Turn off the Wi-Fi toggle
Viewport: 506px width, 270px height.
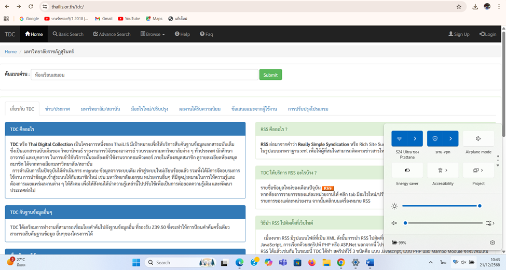(x=399, y=139)
